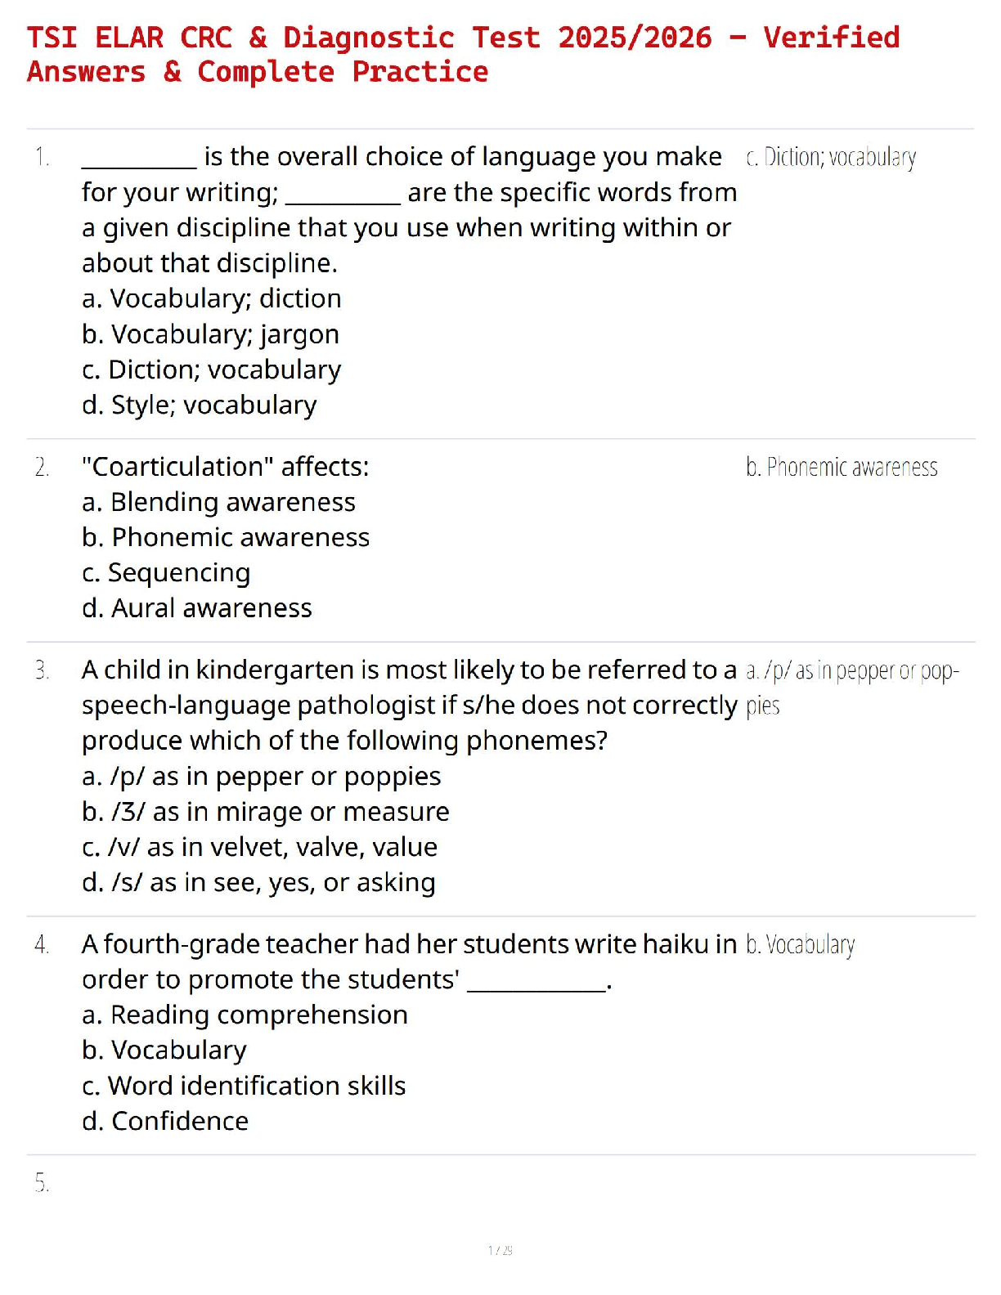Select option '/v/ as in velvet, valve, value'
The image size is (1001, 1295).
tap(260, 847)
